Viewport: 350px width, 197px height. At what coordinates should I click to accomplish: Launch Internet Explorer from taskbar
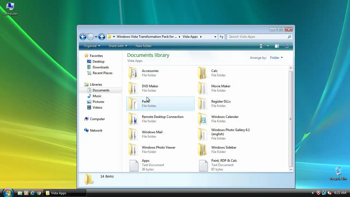click(33, 193)
